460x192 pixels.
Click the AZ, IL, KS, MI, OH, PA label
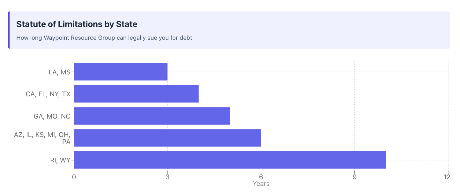[x=42, y=138]
